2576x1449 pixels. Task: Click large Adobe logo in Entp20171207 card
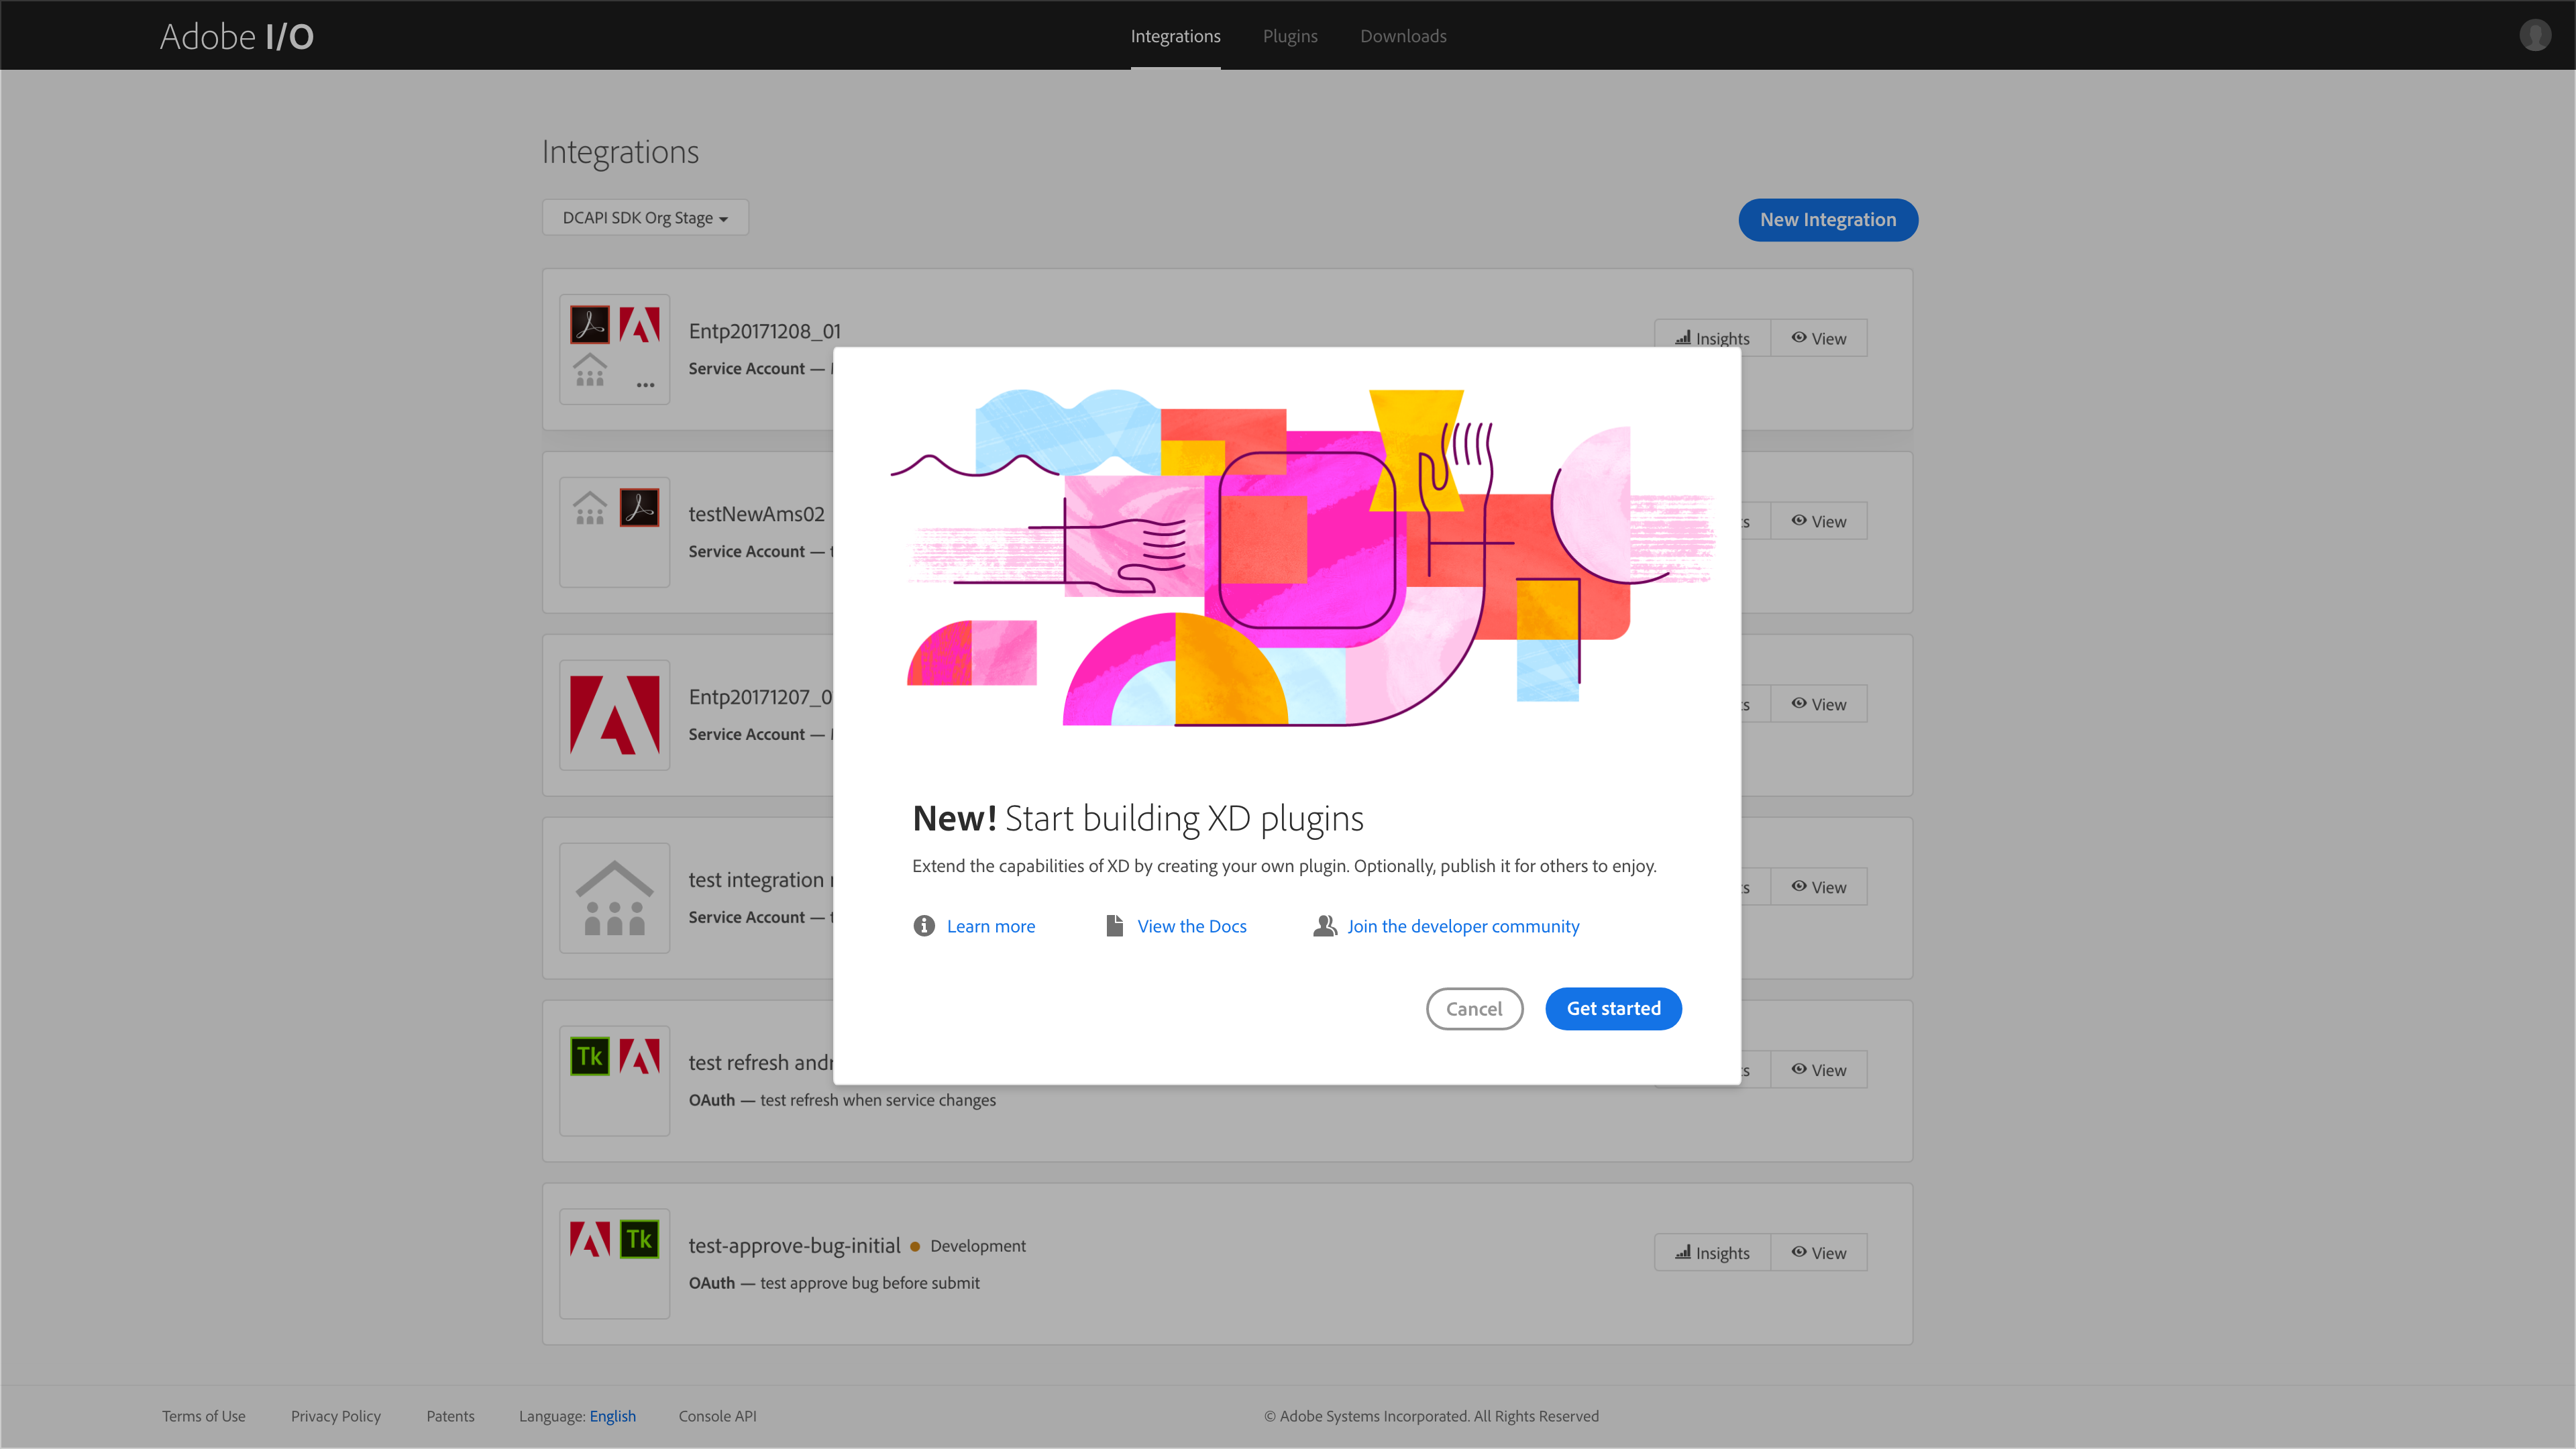[x=614, y=715]
